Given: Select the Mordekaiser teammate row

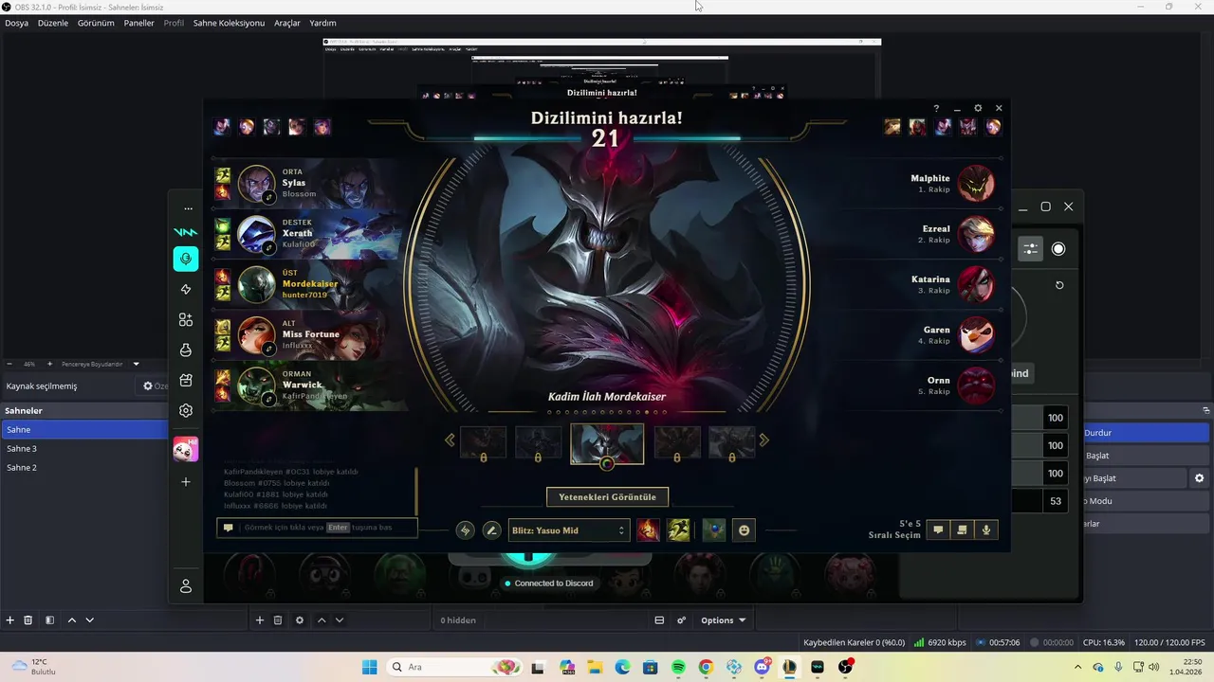Looking at the screenshot, I should (x=309, y=284).
